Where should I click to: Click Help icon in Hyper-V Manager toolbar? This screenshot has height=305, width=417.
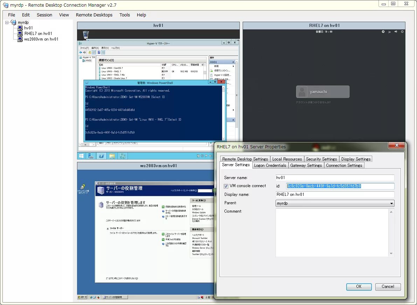[x=99, y=52]
